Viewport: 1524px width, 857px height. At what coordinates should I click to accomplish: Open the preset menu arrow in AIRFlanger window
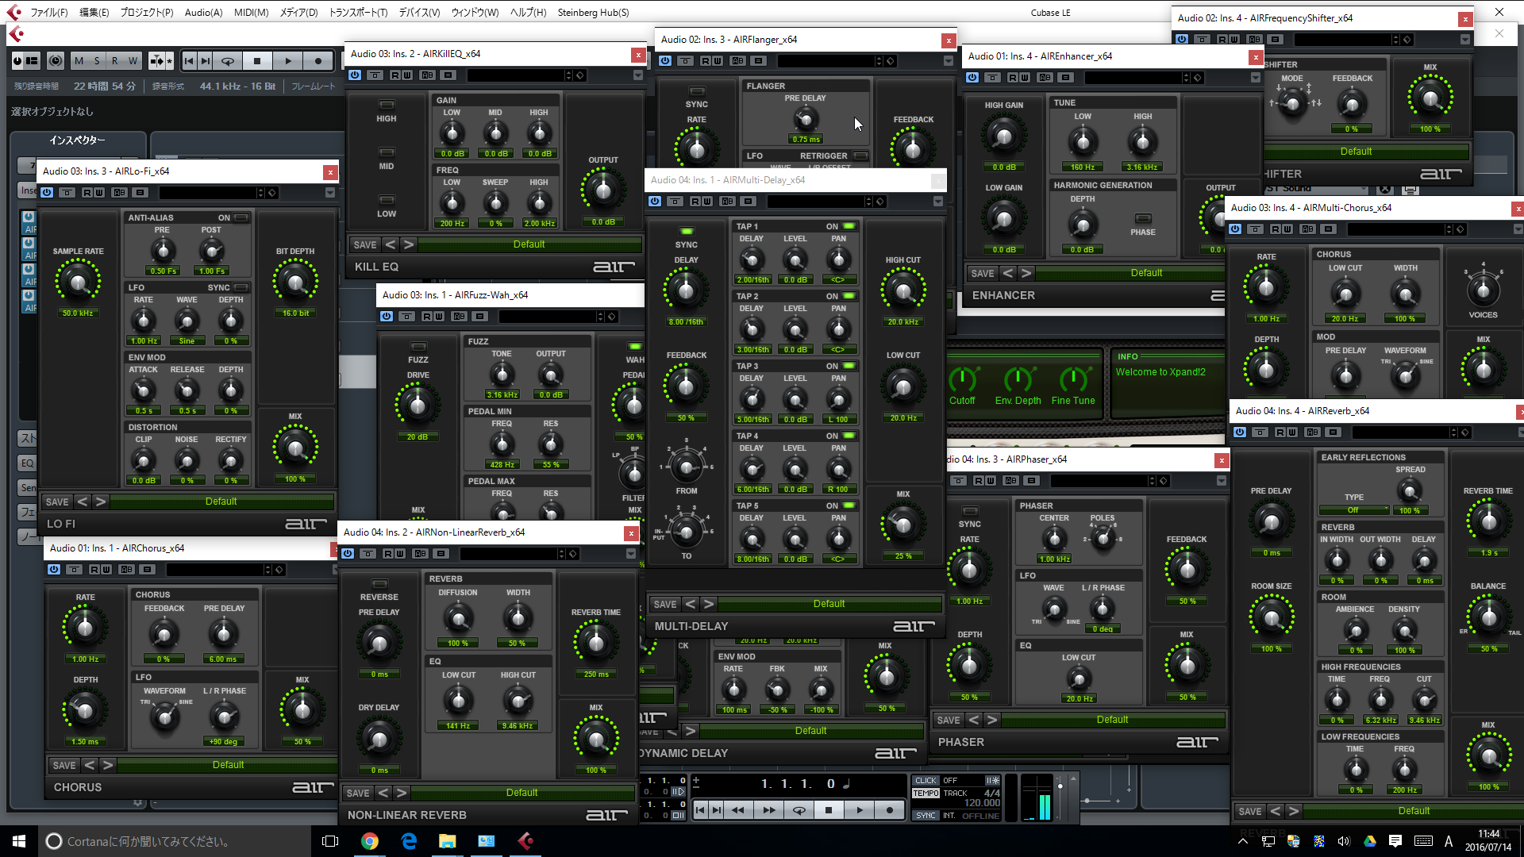coord(949,61)
